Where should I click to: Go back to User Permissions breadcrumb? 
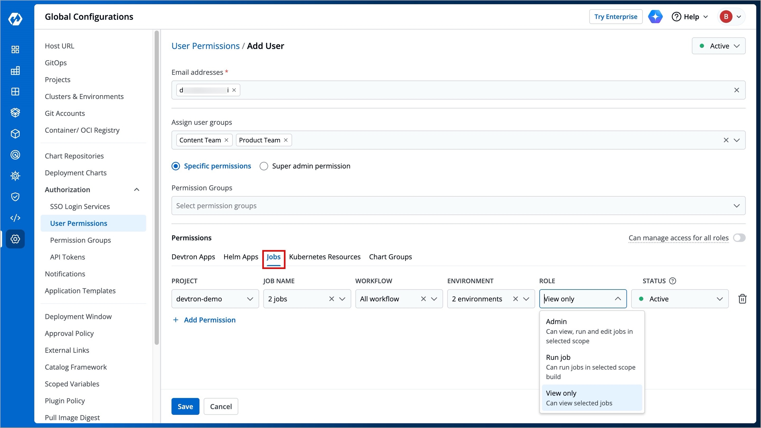pos(205,46)
